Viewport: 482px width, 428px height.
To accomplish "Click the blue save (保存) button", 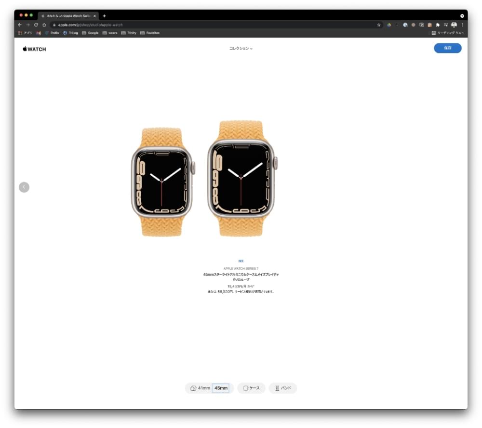I will [448, 48].
